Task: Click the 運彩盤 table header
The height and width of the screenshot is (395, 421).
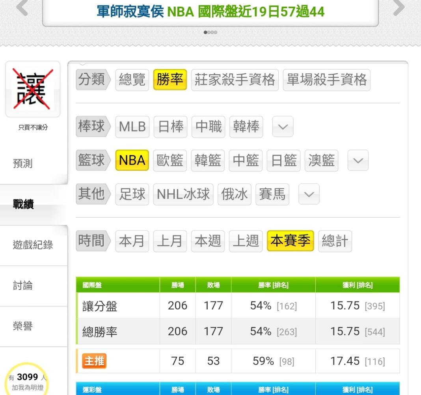Action: [92, 389]
